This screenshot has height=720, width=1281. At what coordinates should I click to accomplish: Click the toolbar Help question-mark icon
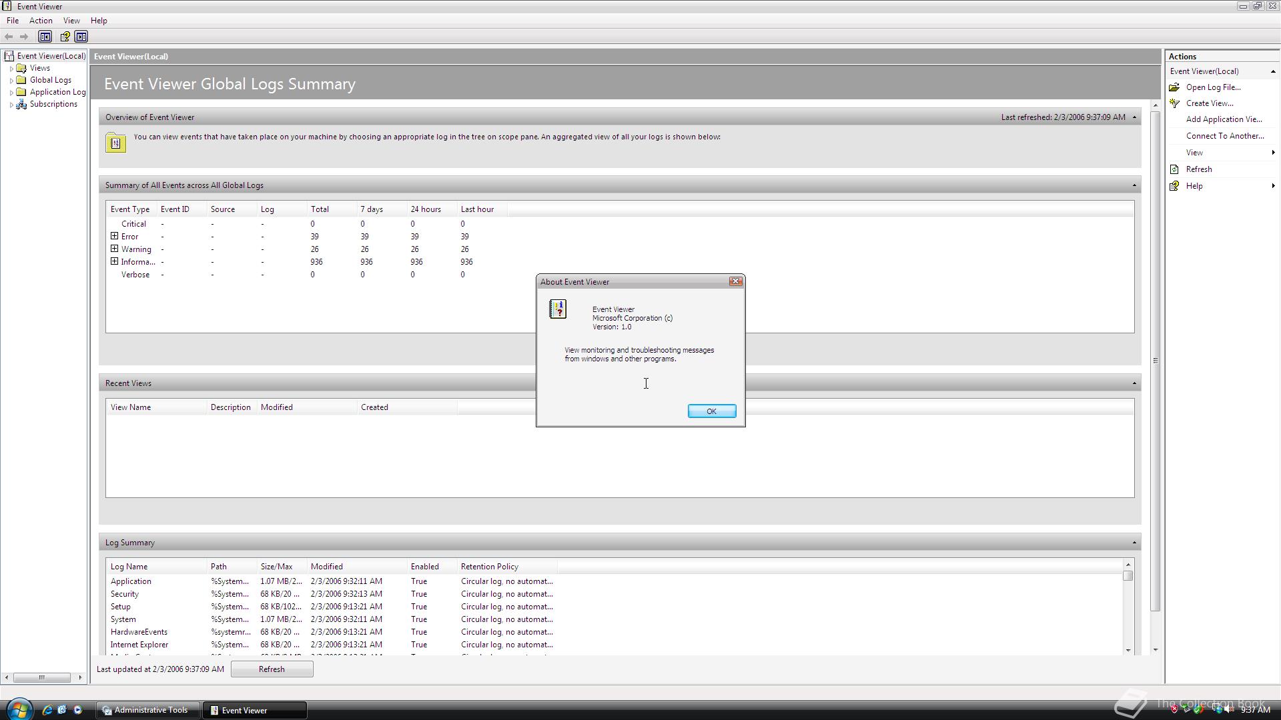65,37
